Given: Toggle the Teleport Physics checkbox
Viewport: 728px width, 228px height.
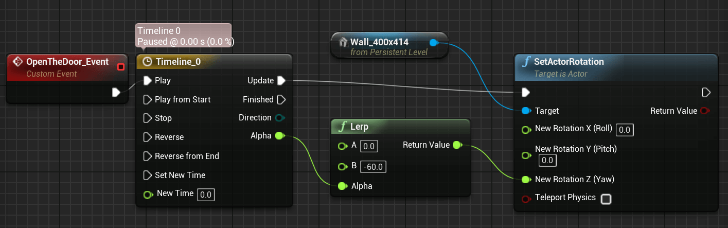Looking at the screenshot, I should pos(606,199).
